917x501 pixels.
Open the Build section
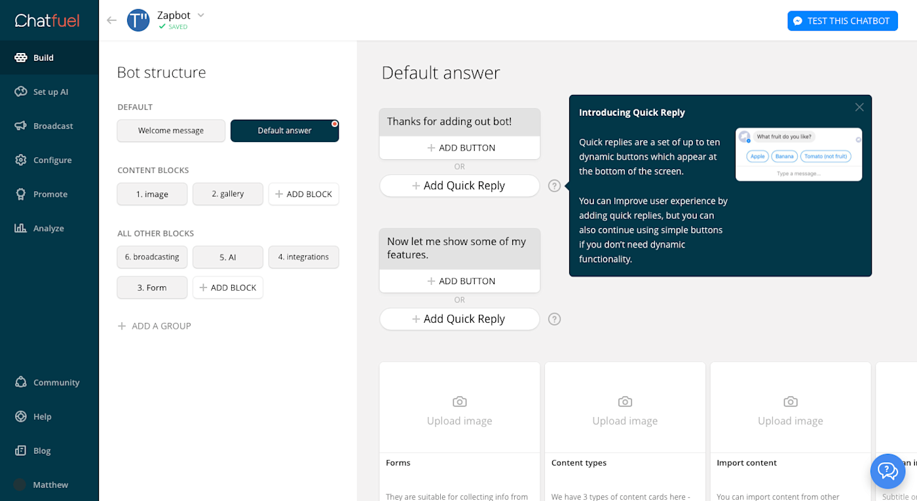[x=49, y=58]
